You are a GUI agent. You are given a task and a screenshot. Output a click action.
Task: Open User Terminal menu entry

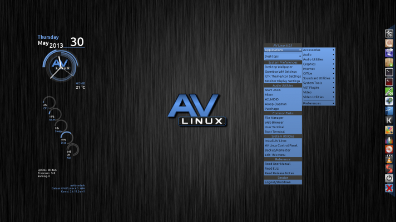tap(283, 127)
